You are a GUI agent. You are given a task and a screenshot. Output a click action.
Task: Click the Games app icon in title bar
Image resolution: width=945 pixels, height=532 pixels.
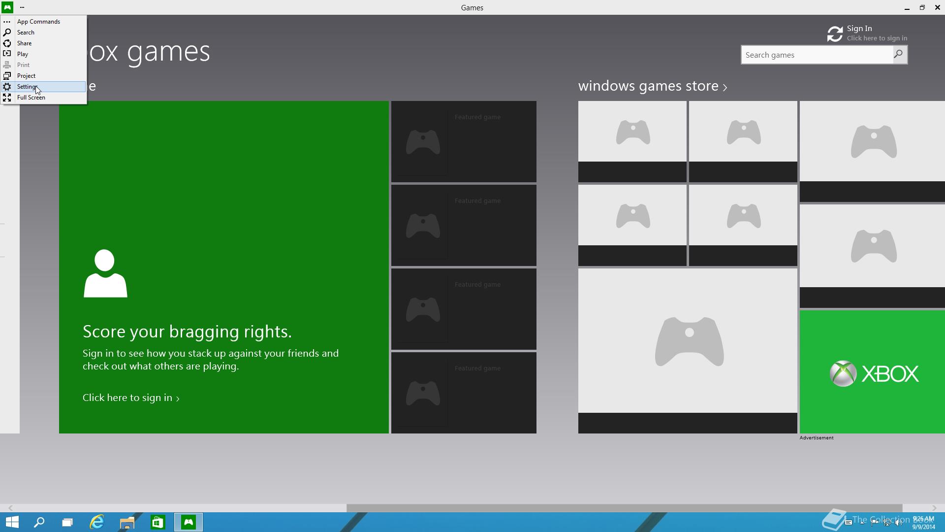(7, 7)
